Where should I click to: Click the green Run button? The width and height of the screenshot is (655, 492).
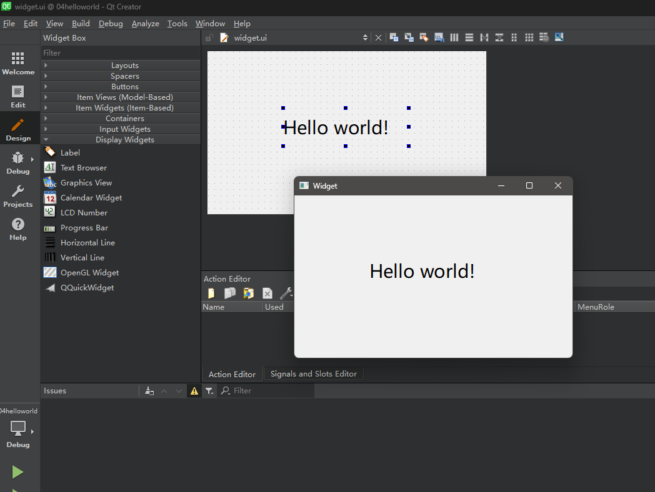(17, 472)
